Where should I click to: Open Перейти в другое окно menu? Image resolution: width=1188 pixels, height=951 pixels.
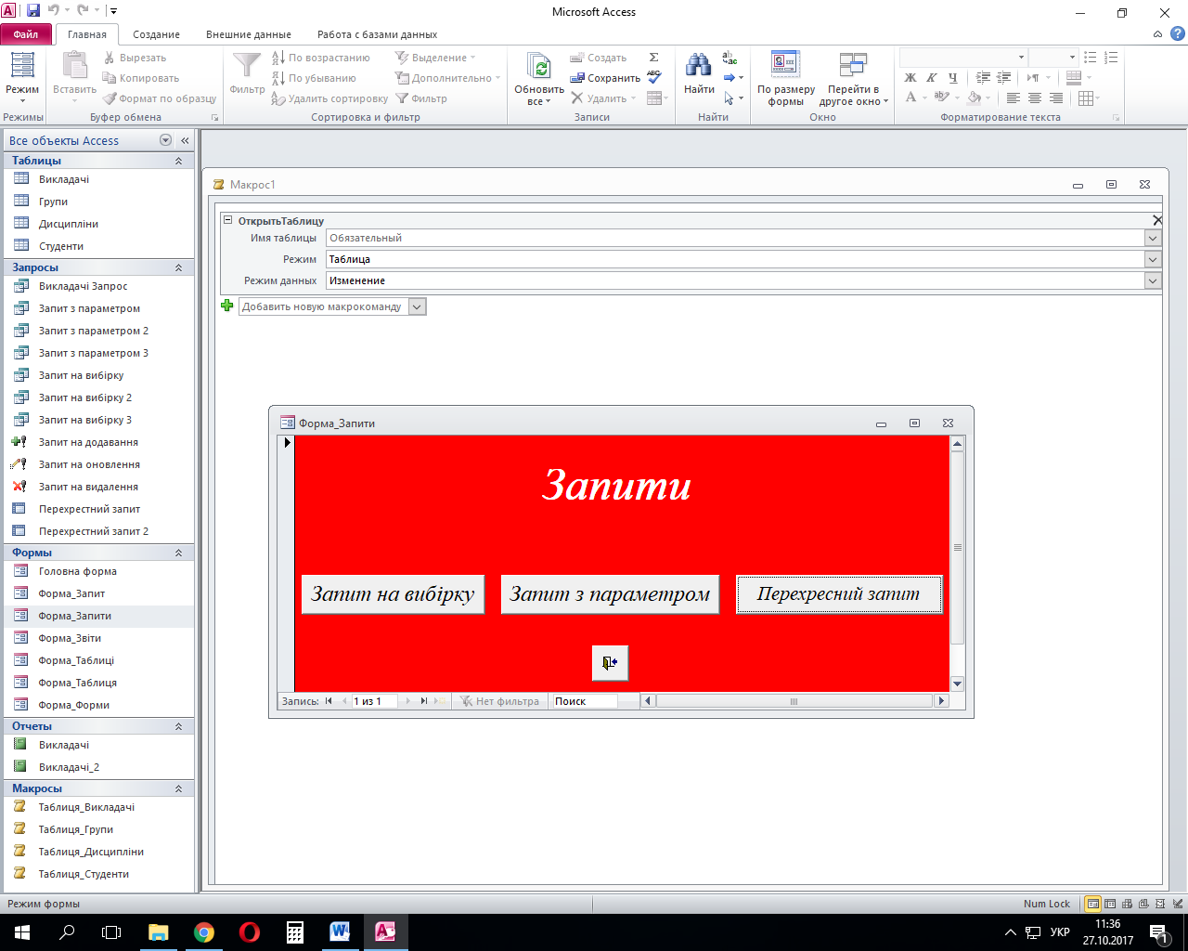[x=854, y=78]
